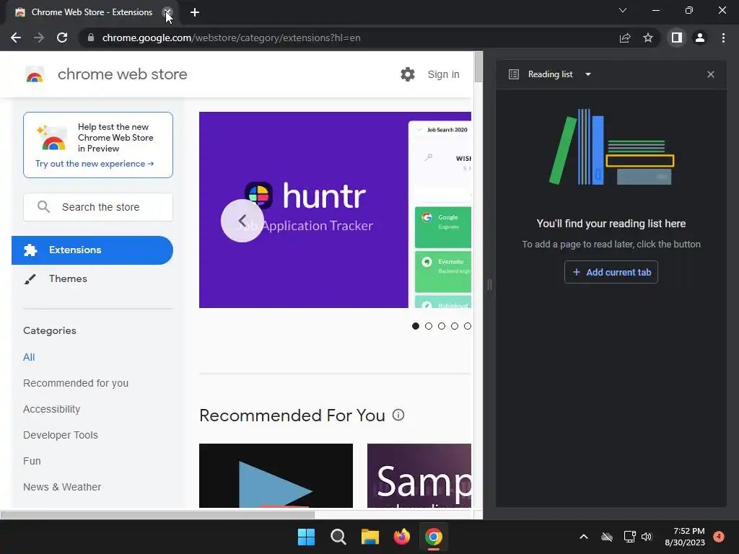Screen dimensions: 739x554
Task: Click the Search the store field
Action: click(x=98, y=207)
